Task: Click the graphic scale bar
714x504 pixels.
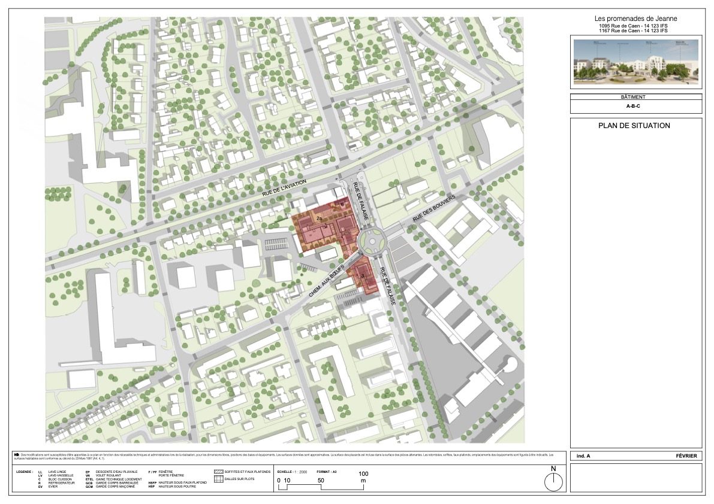Action: 321,487
